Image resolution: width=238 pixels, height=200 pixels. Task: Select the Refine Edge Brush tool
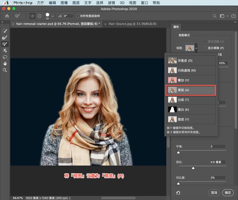pyautogui.click(x=5, y=37)
